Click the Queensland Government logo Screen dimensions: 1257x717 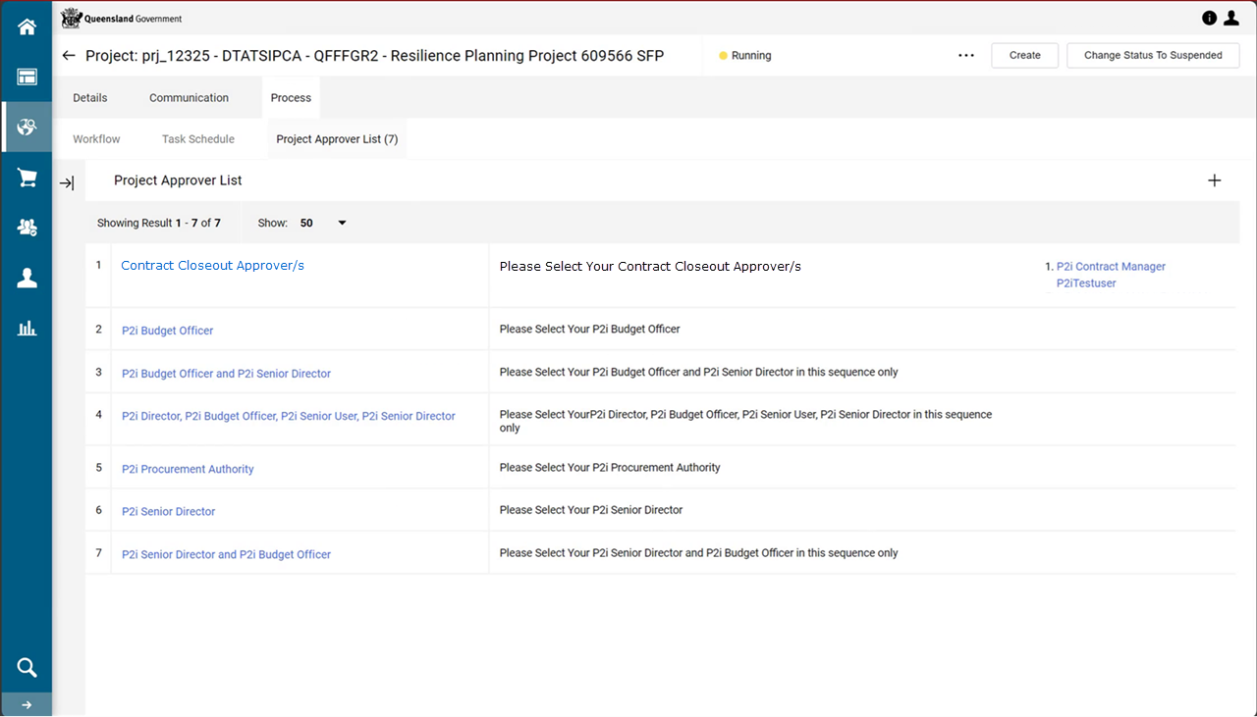click(x=122, y=19)
